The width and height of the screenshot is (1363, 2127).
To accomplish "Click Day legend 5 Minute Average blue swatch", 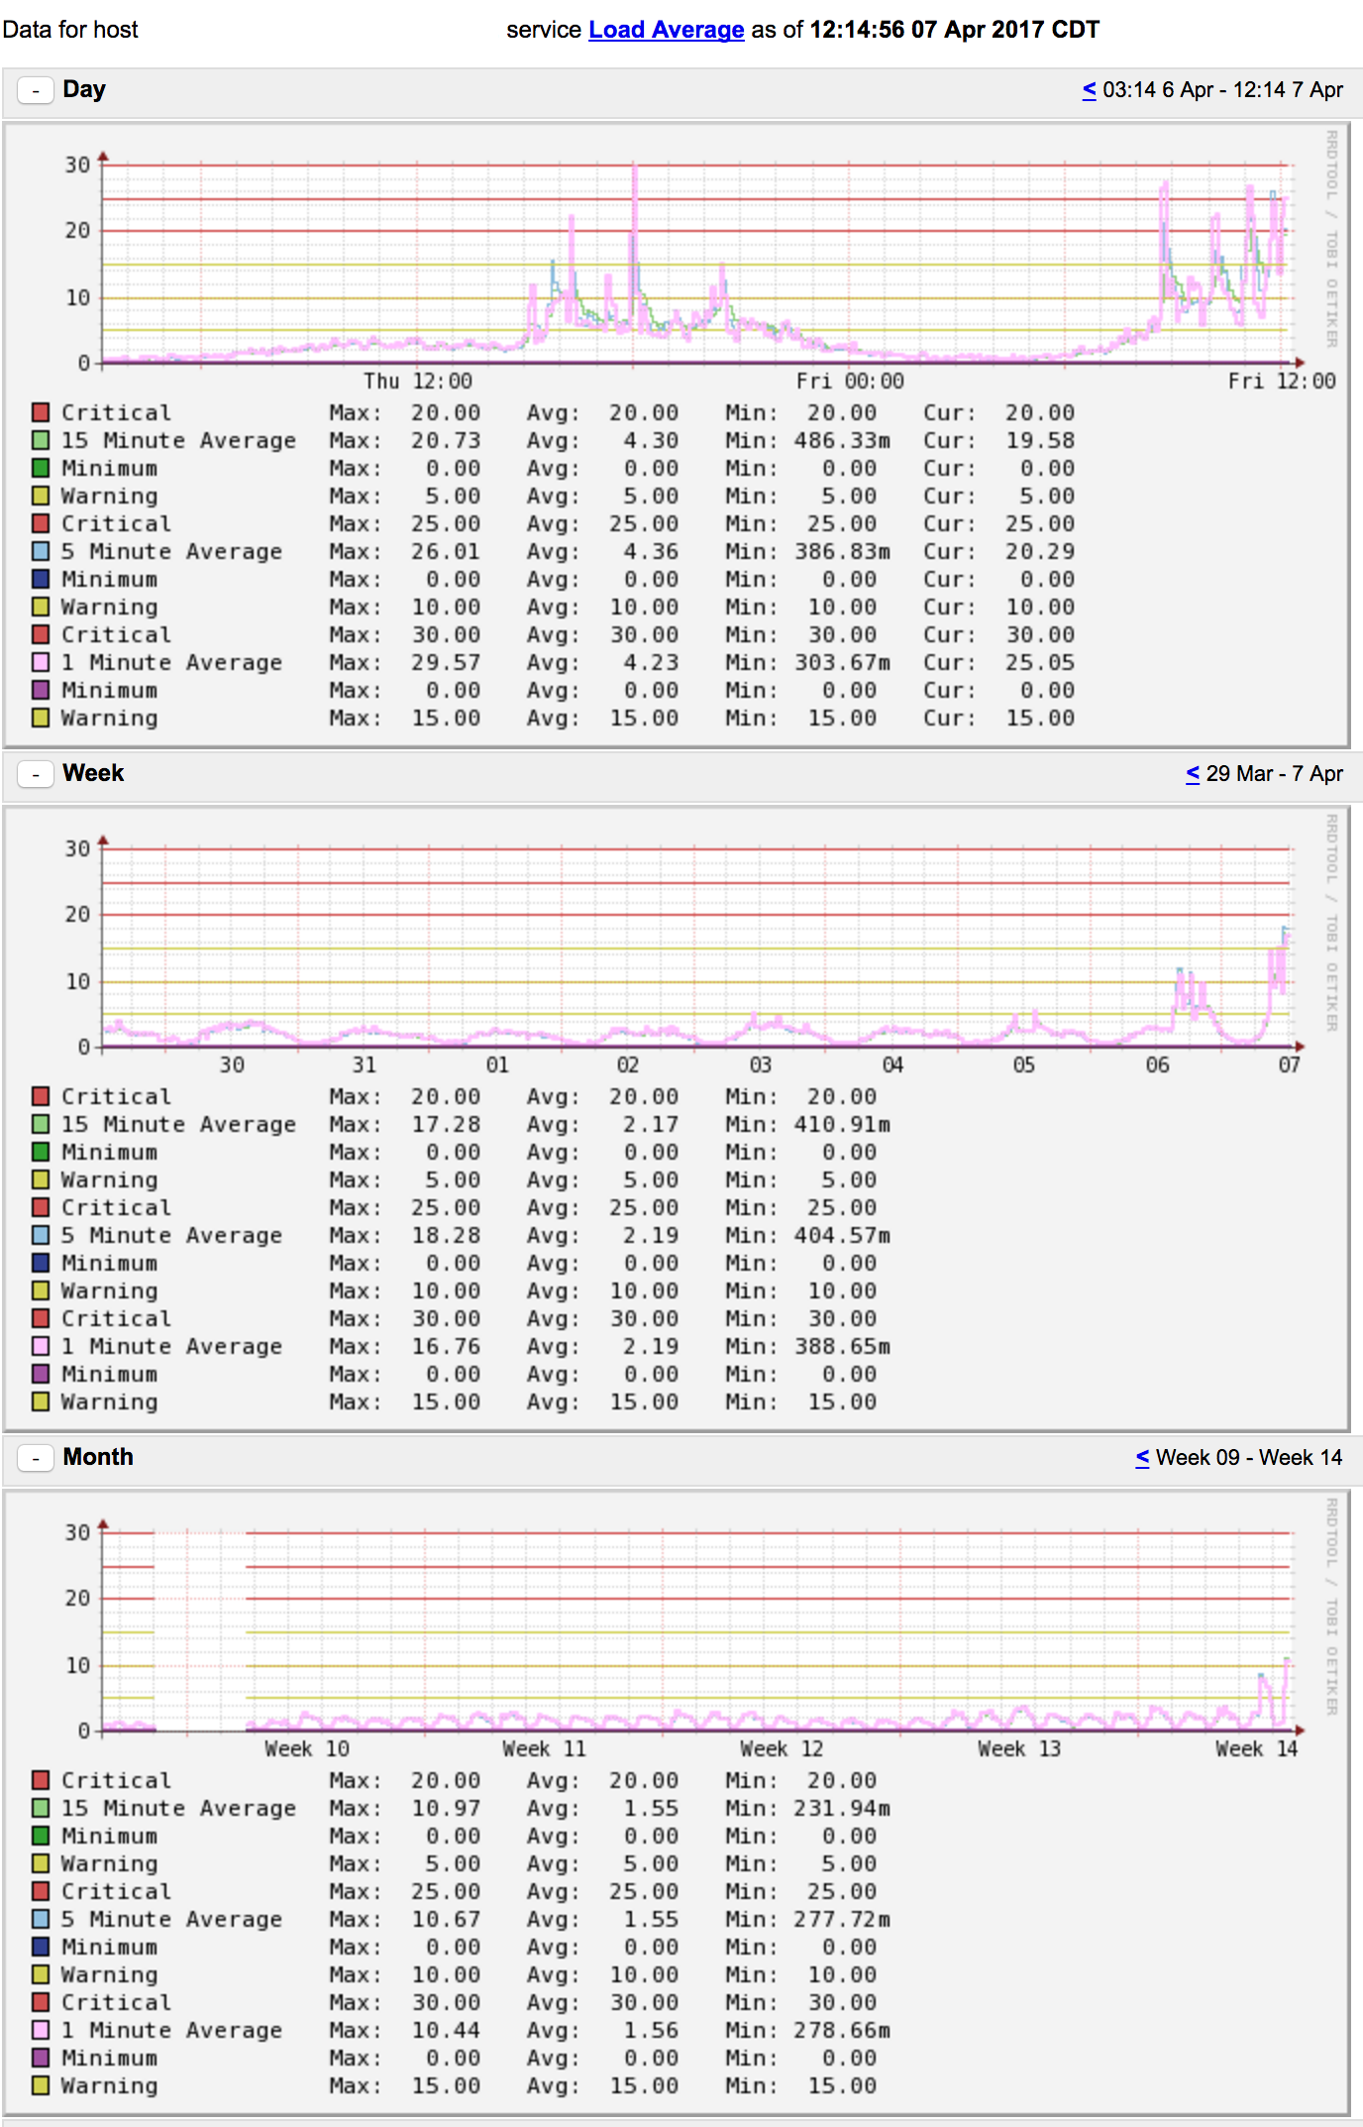I will click(x=41, y=551).
